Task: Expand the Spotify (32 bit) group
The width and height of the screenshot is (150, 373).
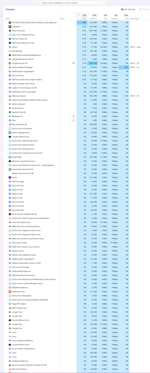Action: [7, 112]
